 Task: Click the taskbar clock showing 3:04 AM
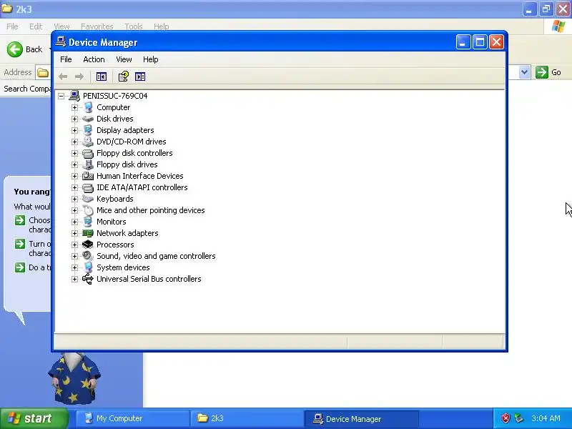click(546, 418)
